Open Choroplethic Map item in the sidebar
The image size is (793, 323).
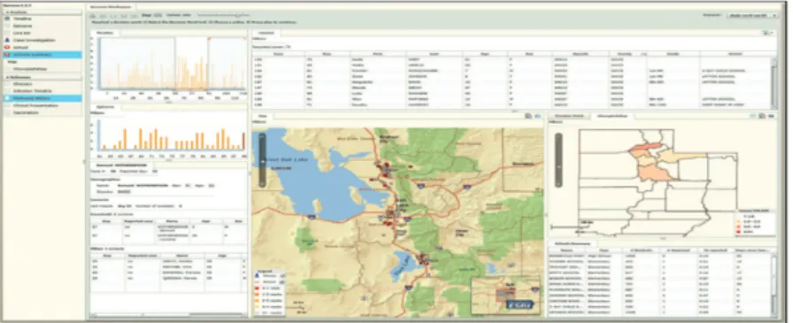tap(30, 69)
